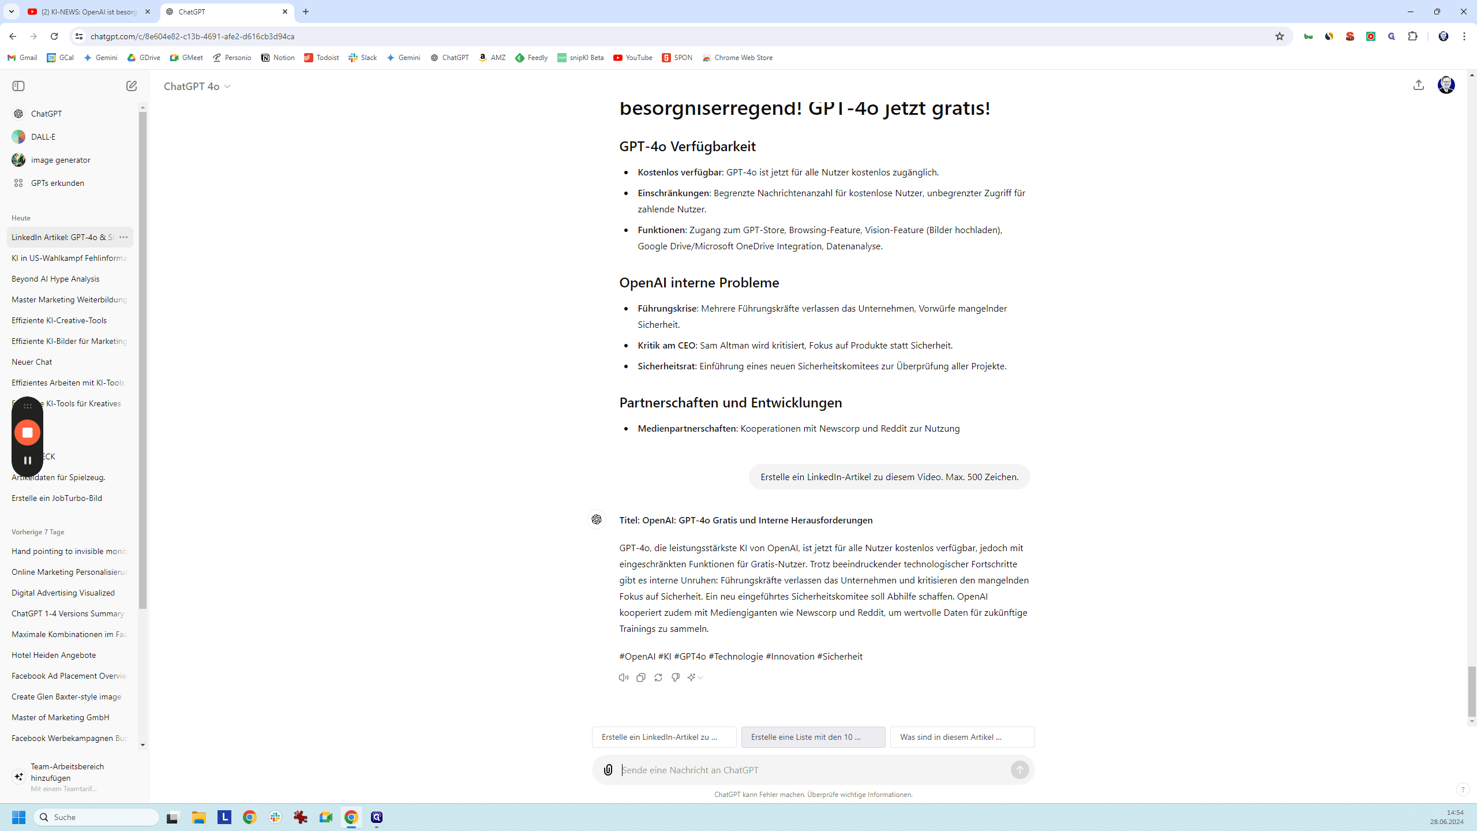Open chat Master Marketing Weiterbildung
This screenshot has height=831, width=1477.
70,300
